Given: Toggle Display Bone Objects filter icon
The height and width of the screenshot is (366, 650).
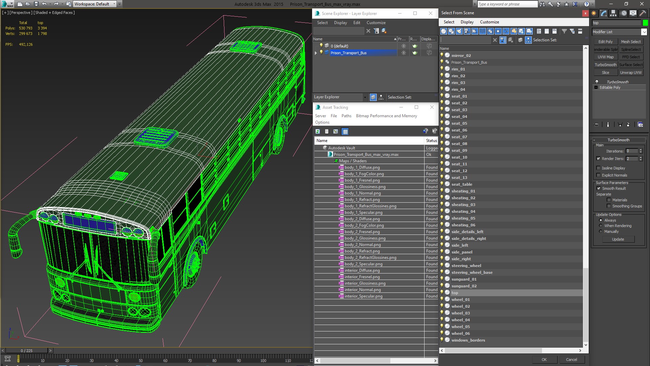Looking at the screenshot, I should 506,31.
